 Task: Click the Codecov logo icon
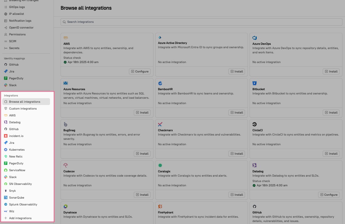click(x=66, y=166)
